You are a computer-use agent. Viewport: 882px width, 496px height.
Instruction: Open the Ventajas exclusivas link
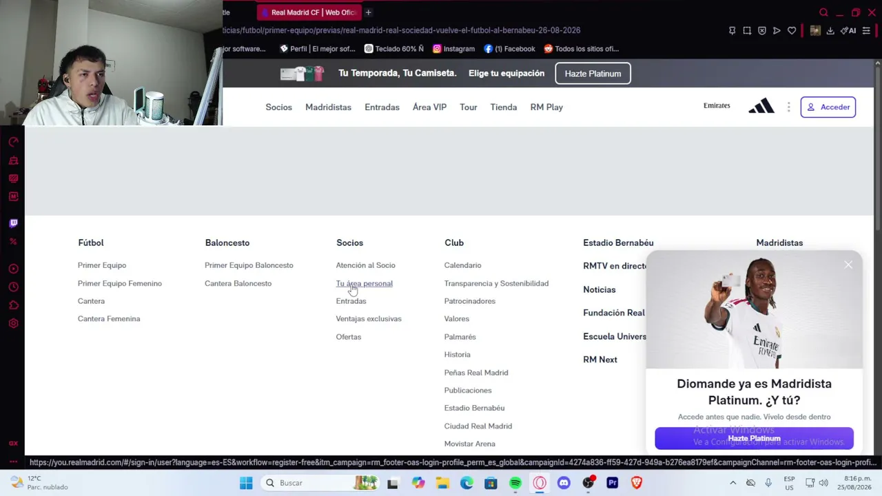point(369,319)
